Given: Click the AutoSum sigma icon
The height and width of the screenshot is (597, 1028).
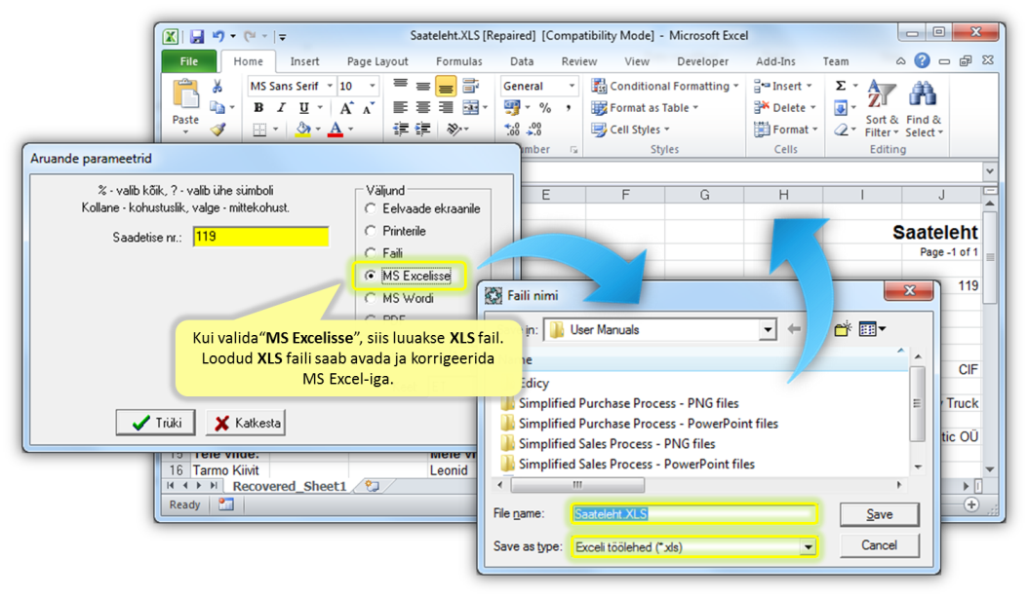Looking at the screenshot, I should point(841,86).
